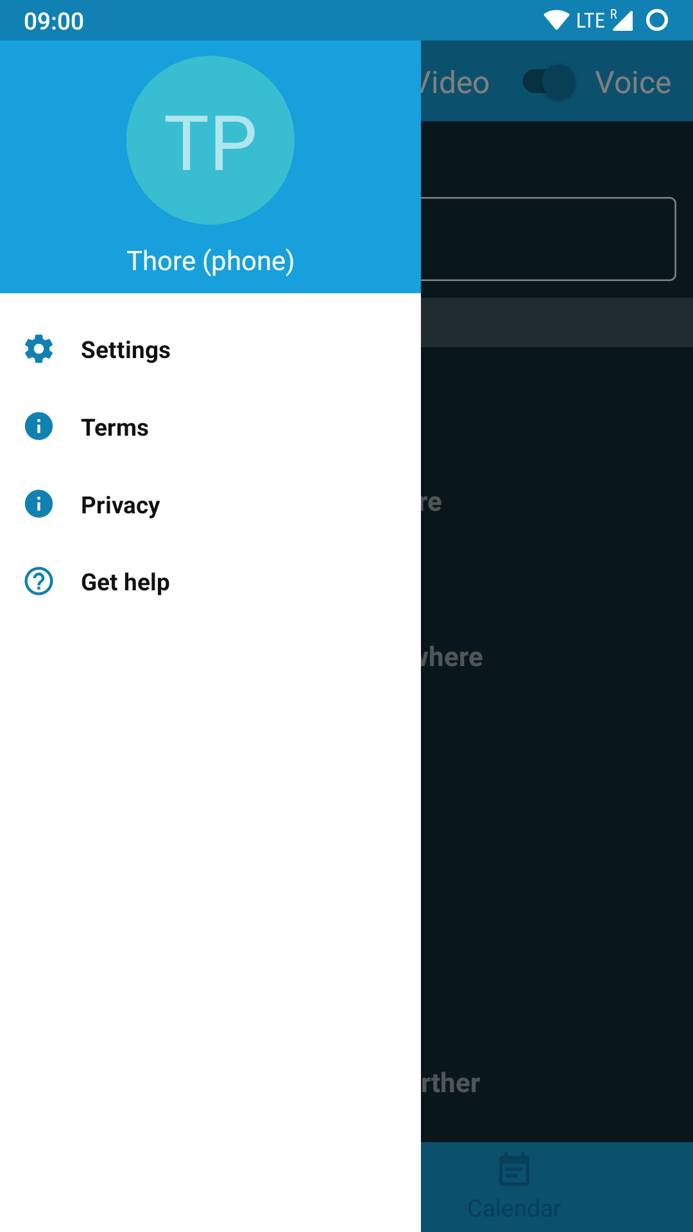The image size is (693, 1232).
Task: Tap the circular battery indicator icon
Action: [657, 21]
